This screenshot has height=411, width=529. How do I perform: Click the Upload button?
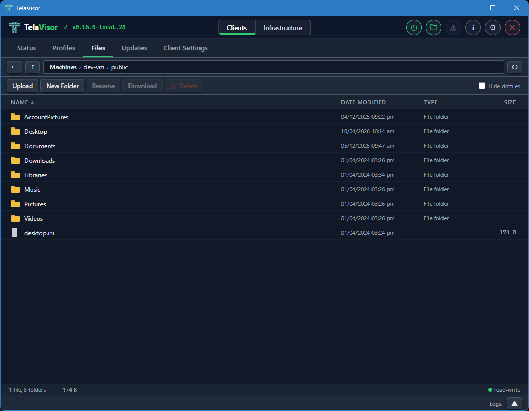point(23,86)
